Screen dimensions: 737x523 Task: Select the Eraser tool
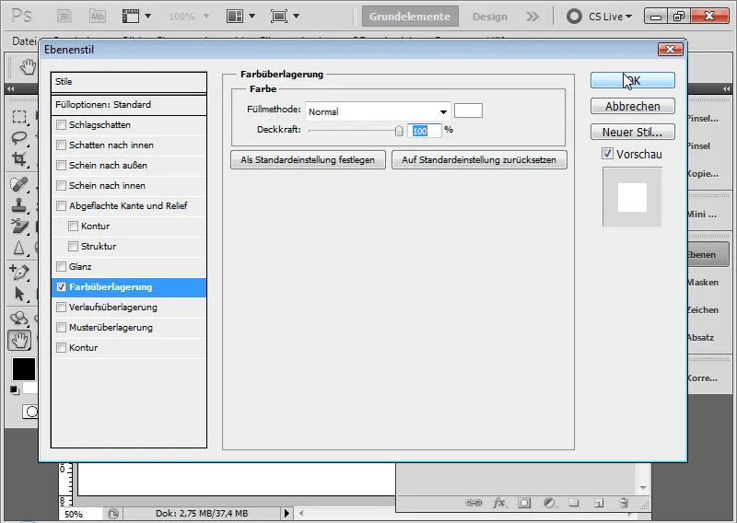[x=19, y=226]
